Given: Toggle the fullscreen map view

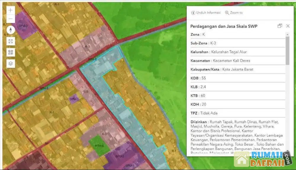Looking at the screenshot, I should [11, 41].
